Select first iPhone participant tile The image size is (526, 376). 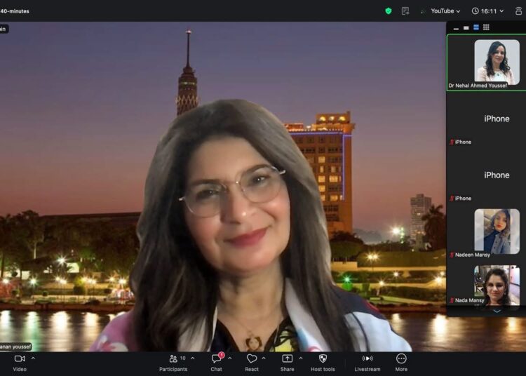487,119
